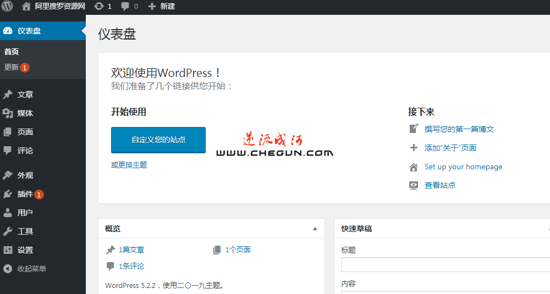Open the Set up your homepage link
The height and width of the screenshot is (294, 550).
pos(463,167)
